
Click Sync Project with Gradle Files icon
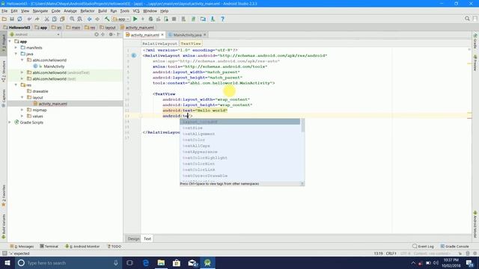pos(193,19)
